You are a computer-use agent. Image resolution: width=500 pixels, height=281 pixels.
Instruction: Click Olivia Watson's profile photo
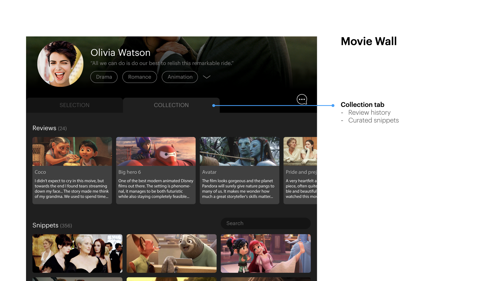(x=60, y=64)
